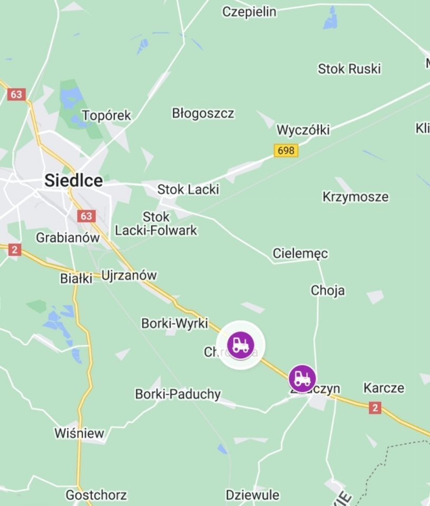Select the Gostchorz label
Viewport: 430px width, 506px height.
pyautogui.click(x=96, y=495)
